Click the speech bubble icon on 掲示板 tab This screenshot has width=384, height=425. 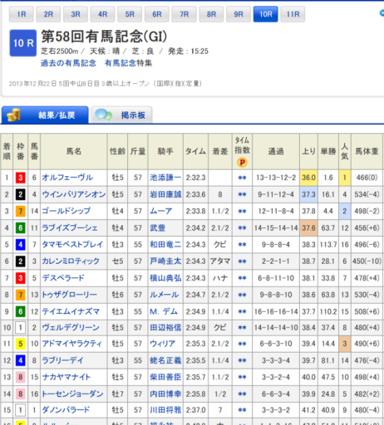click(103, 115)
